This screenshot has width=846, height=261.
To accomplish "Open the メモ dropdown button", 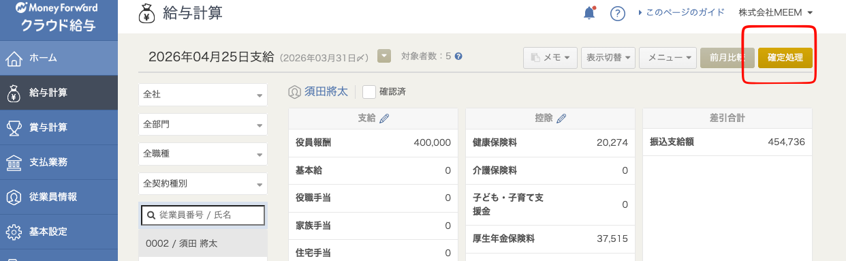I will coord(550,58).
